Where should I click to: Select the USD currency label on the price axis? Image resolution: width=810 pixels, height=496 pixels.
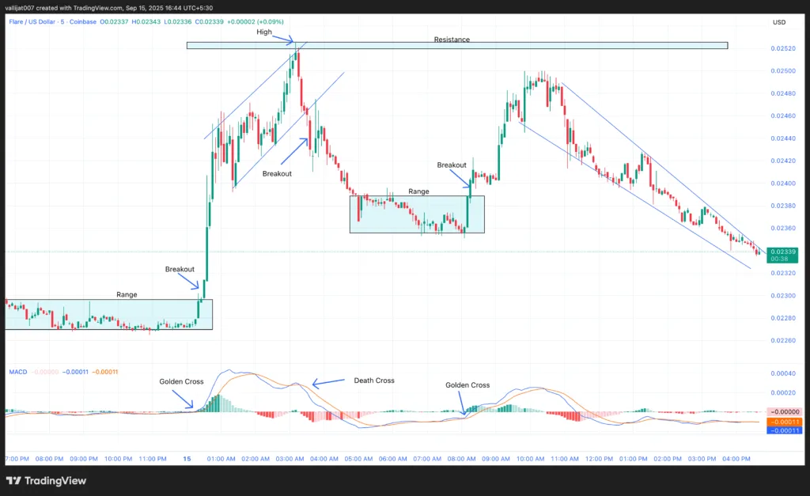tap(779, 22)
